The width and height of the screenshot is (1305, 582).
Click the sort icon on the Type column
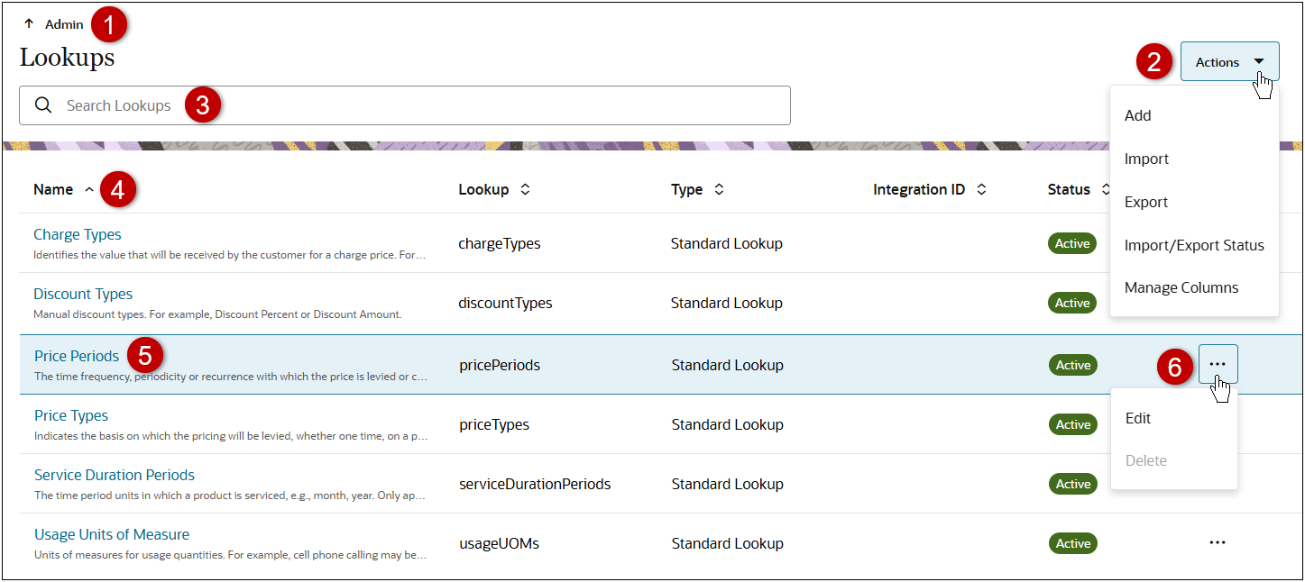(x=719, y=189)
